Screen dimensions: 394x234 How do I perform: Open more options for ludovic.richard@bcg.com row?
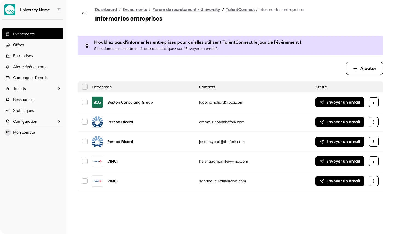point(374,102)
